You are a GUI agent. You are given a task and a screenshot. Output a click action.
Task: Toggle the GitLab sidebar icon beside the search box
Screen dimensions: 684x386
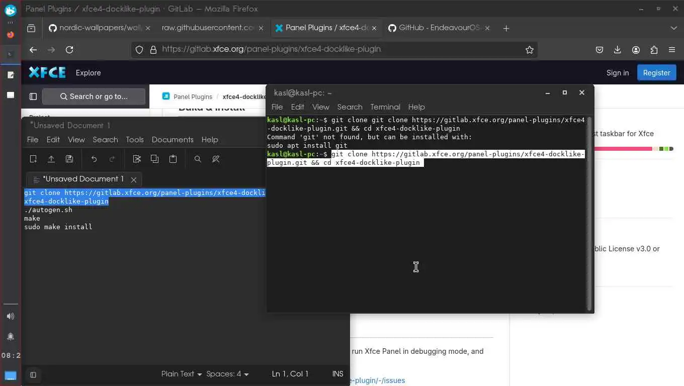33,96
